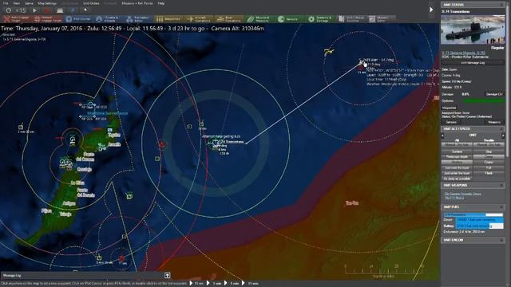Open the Sensors toolbar button

[x=290, y=19]
